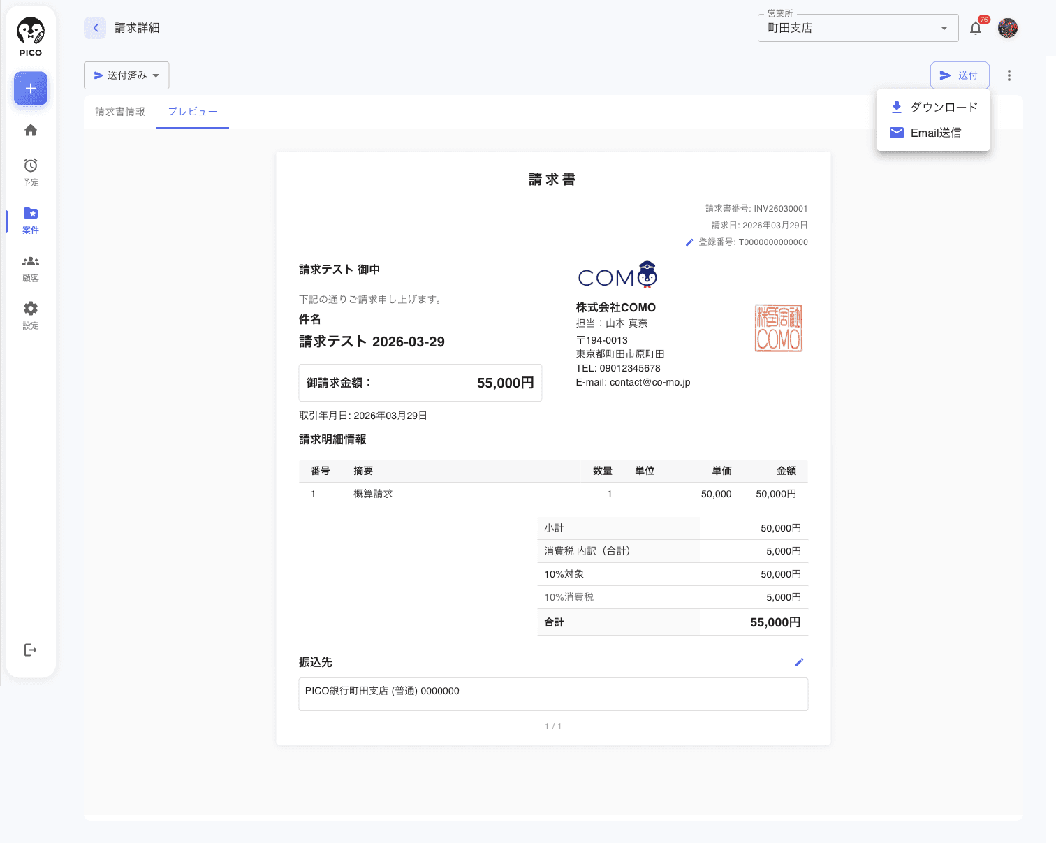1056x843 pixels.
Task: Click invoice number INV26030001
Action: click(x=756, y=209)
